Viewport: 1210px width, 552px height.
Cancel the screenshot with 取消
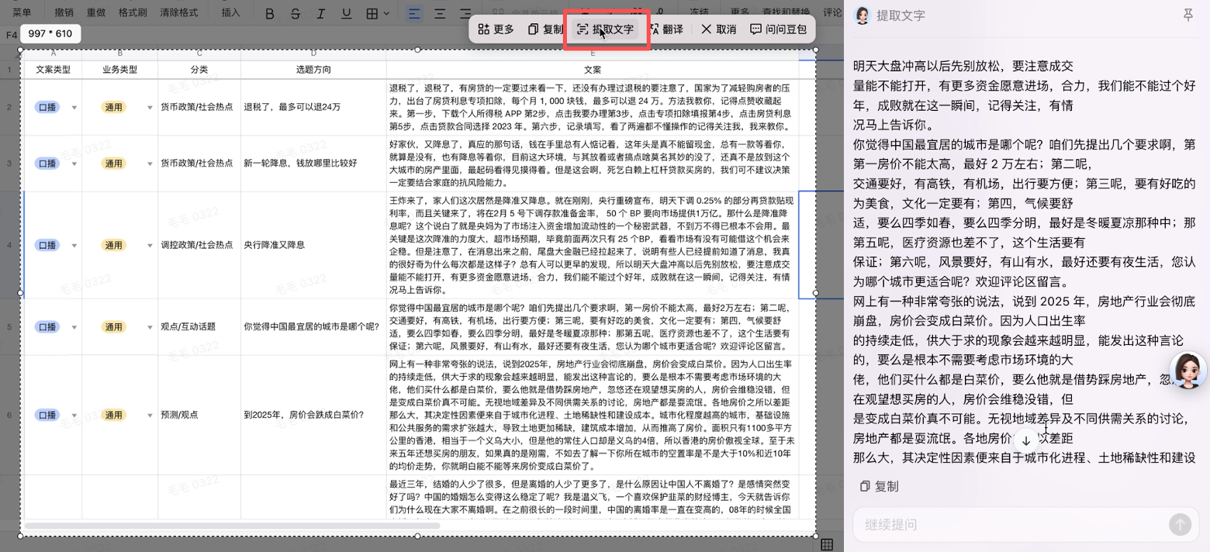click(x=718, y=29)
